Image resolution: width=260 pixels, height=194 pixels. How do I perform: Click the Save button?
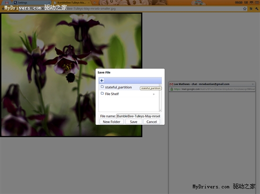click(134, 122)
